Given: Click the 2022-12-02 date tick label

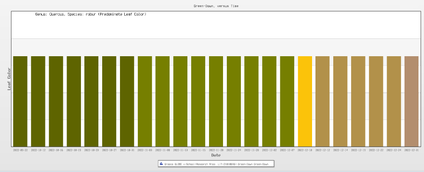Looking at the screenshot, I should pos(269,150).
